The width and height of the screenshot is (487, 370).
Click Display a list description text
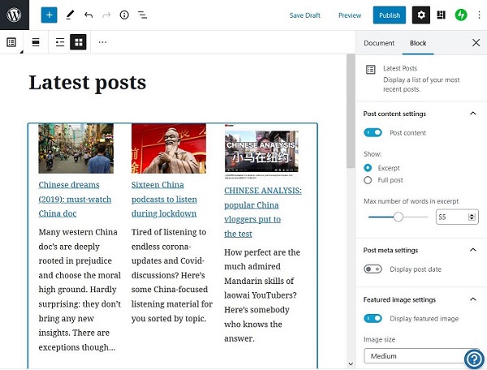(x=421, y=84)
